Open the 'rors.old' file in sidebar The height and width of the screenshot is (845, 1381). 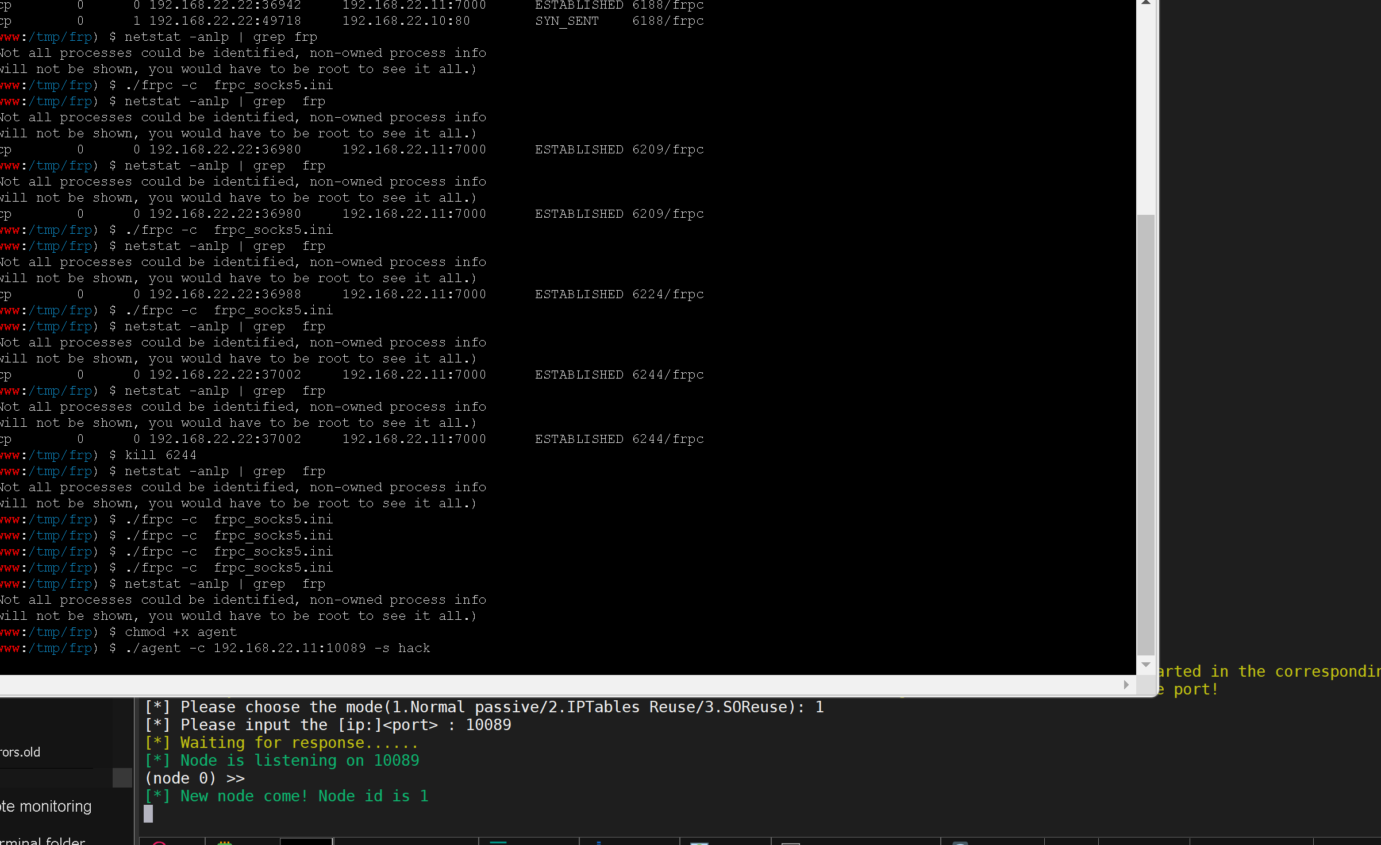[x=21, y=752]
